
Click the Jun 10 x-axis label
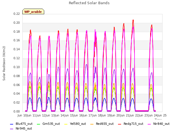pyautogui.click(x=22, y=115)
